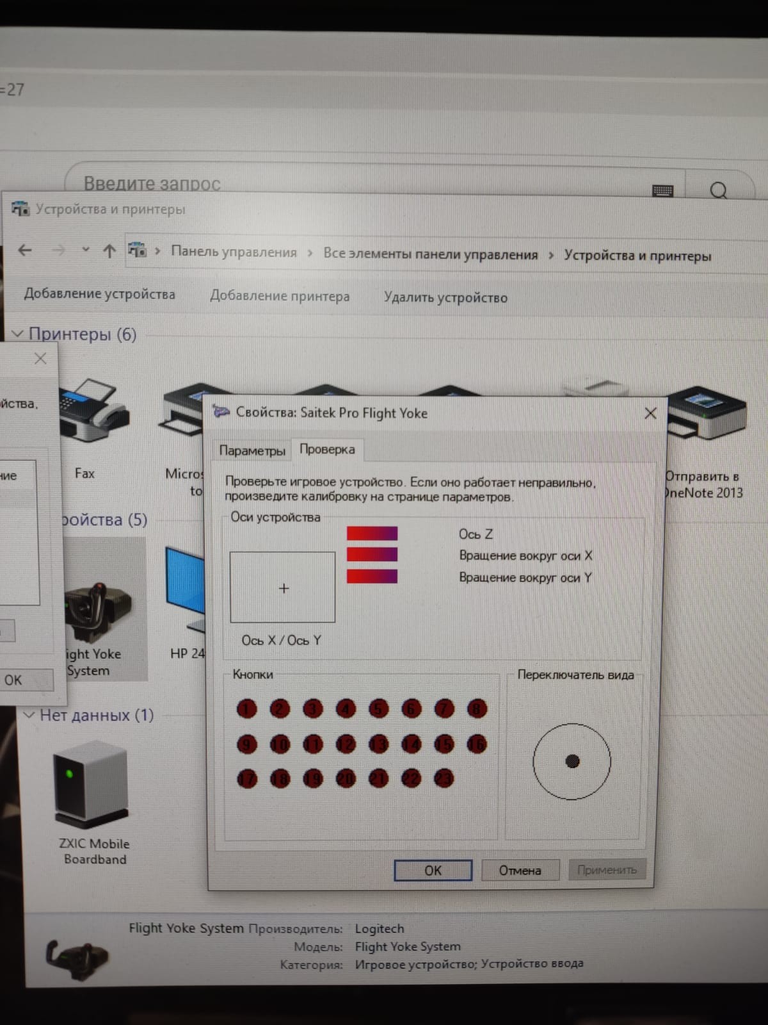This screenshot has width=768, height=1025.
Task: Click Панель управления in breadcrumb
Action: pos(234,252)
